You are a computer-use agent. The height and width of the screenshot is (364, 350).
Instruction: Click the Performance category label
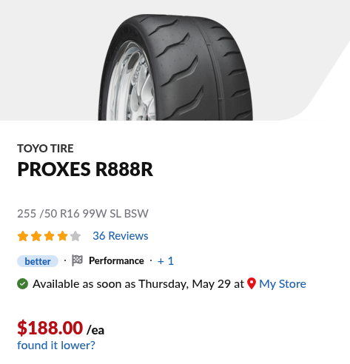coord(116,260)
